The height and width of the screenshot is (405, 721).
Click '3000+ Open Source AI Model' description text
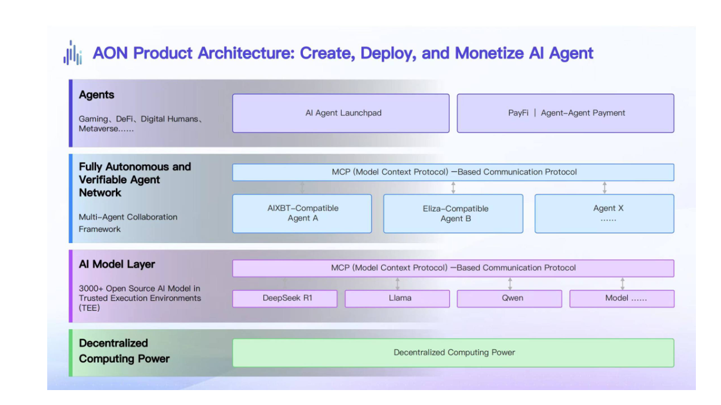point(140,298)
